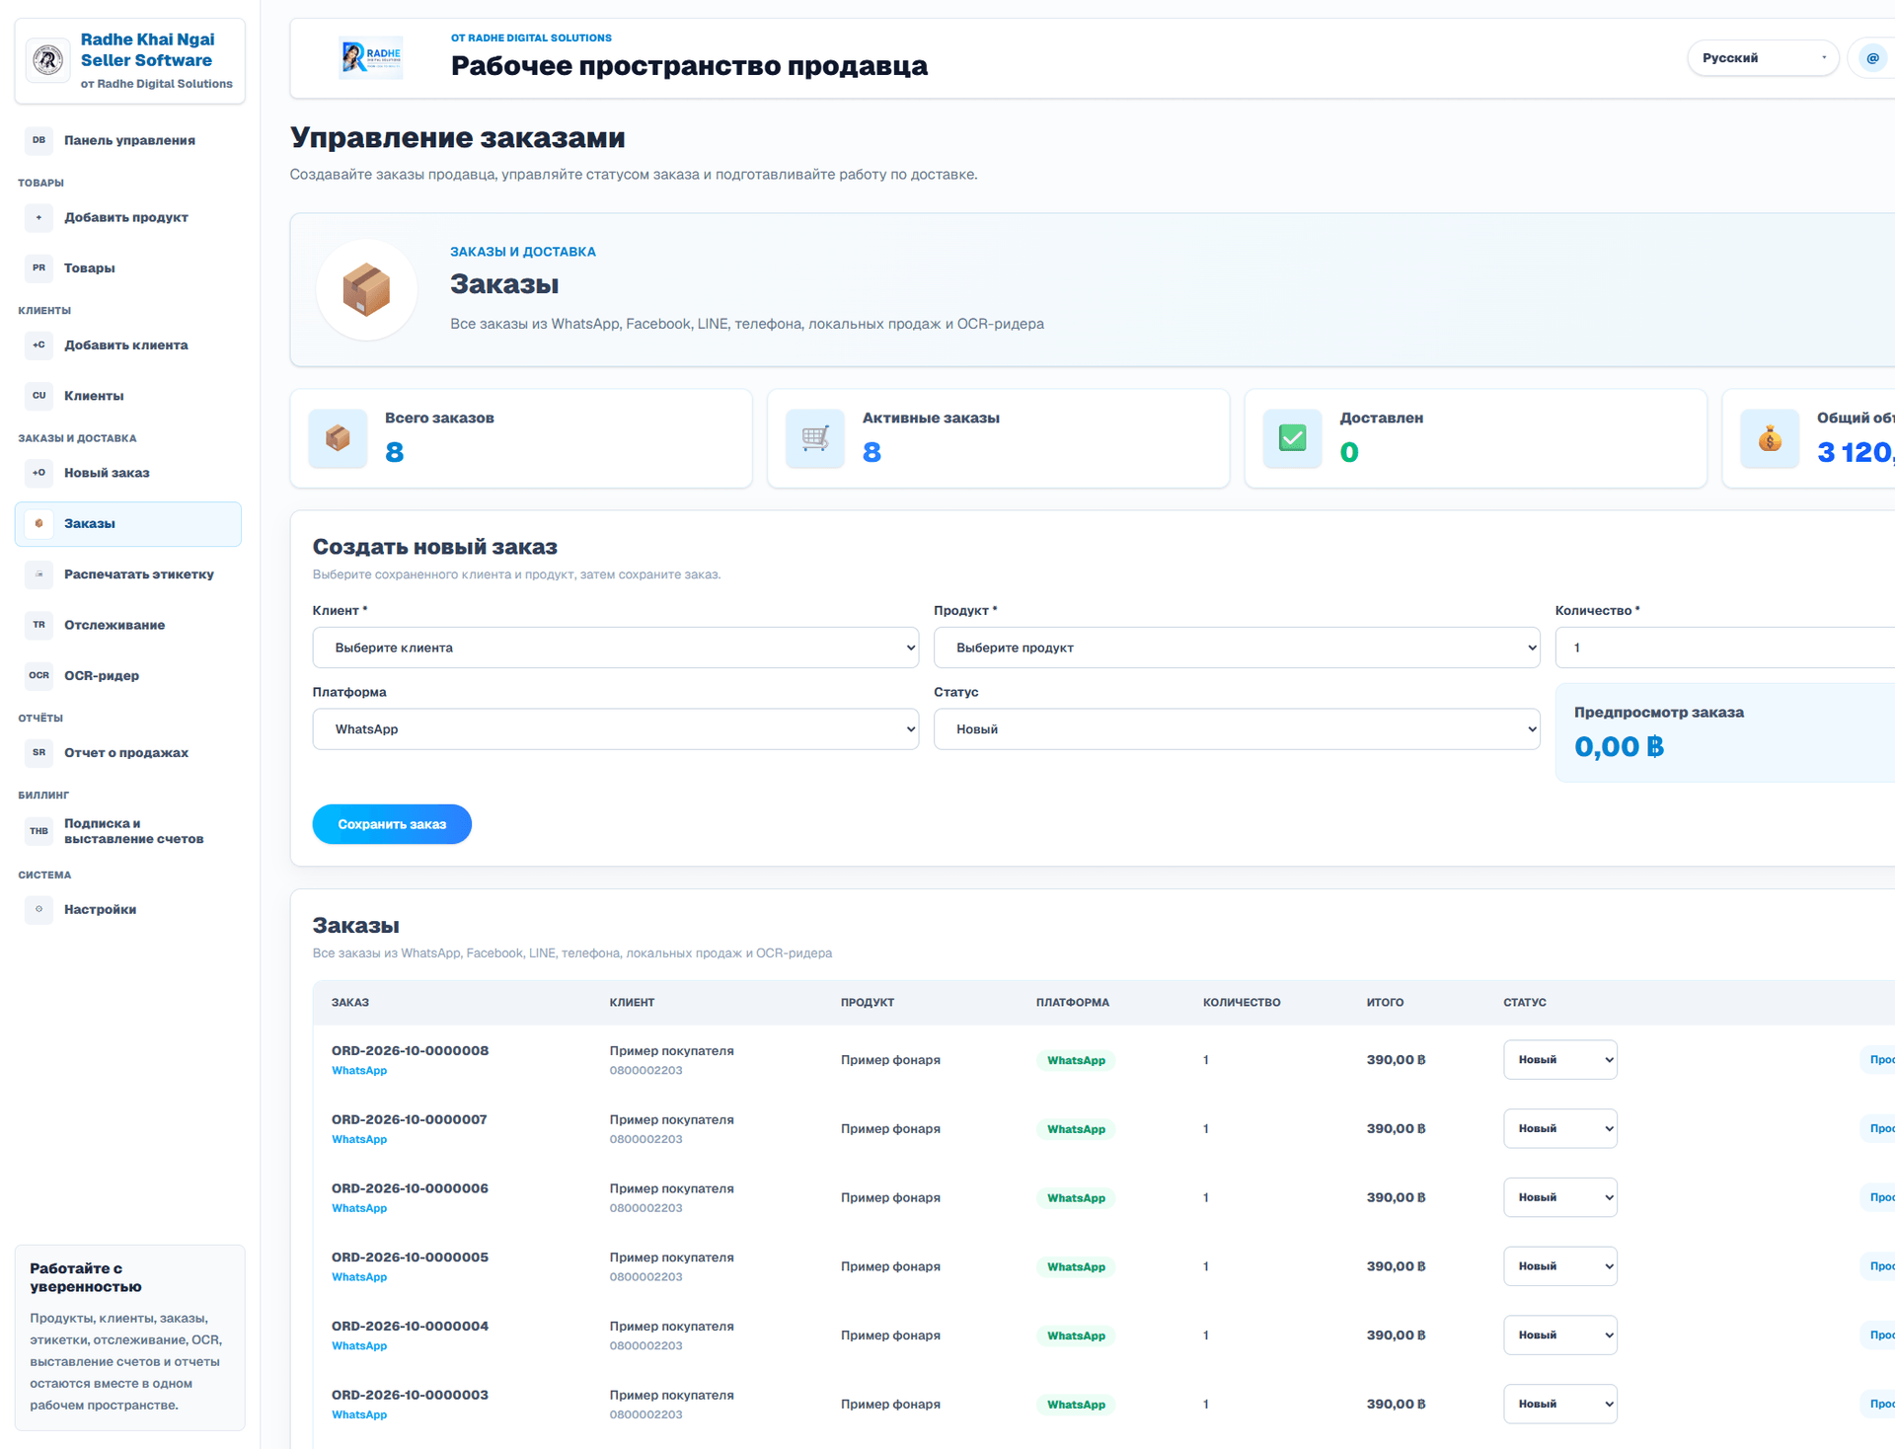Click order number ORD-2026-10-0000003

tap(410, 1395)
